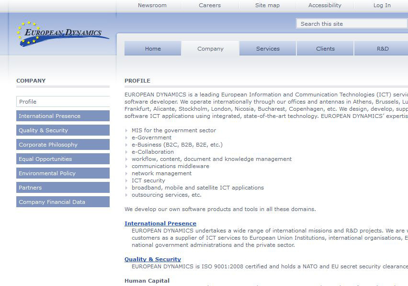Select Profile in the Company sidebar

[63, 102]
